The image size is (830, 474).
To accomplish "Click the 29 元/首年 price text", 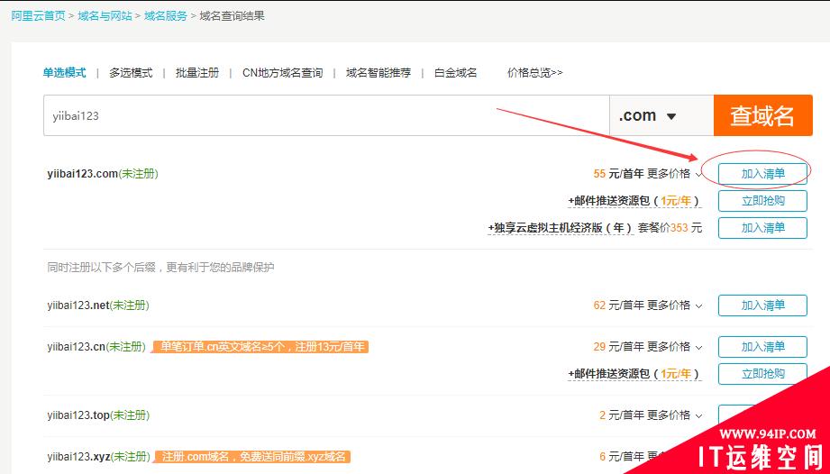I will 618,347.
